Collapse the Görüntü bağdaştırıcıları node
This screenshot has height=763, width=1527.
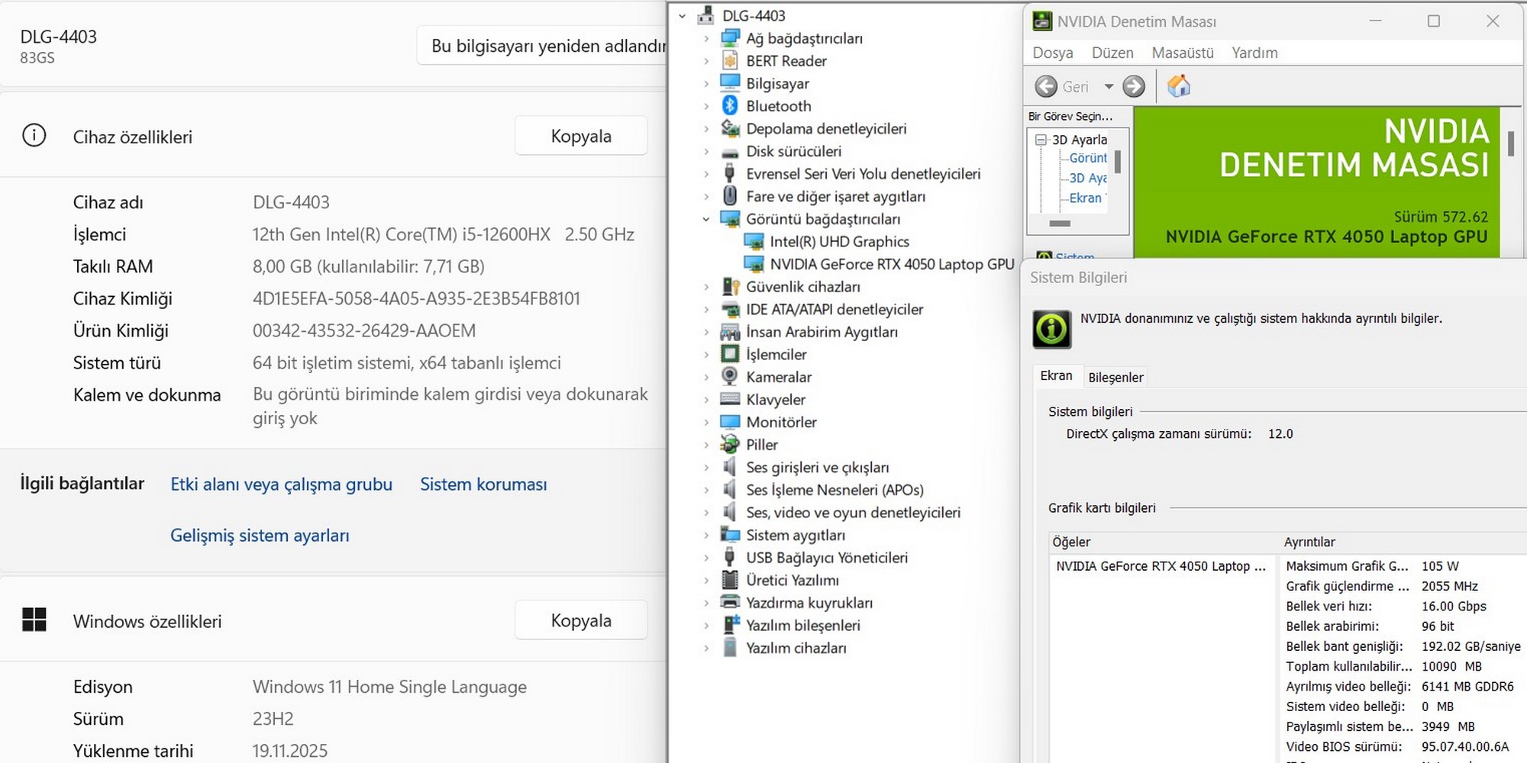click(705, 220)
